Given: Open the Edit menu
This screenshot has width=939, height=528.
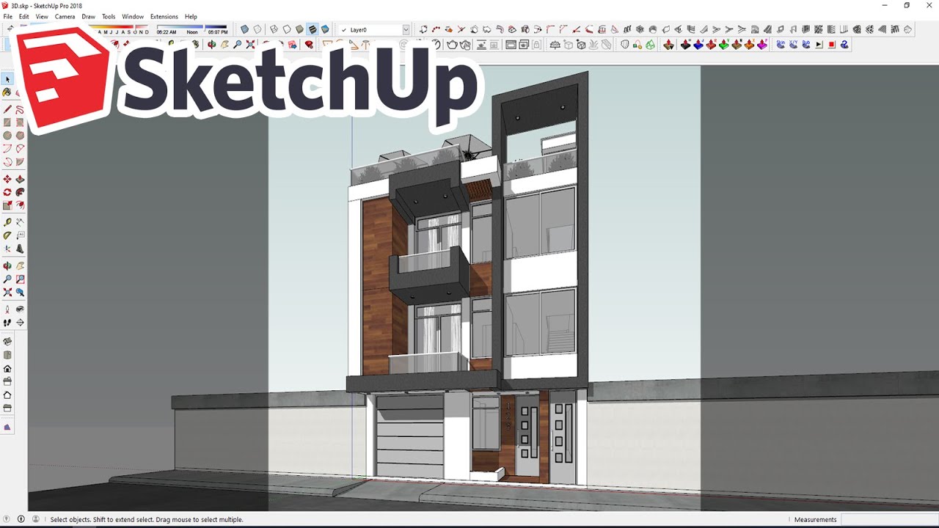Looking at the screenshot, I should (24, 16).
